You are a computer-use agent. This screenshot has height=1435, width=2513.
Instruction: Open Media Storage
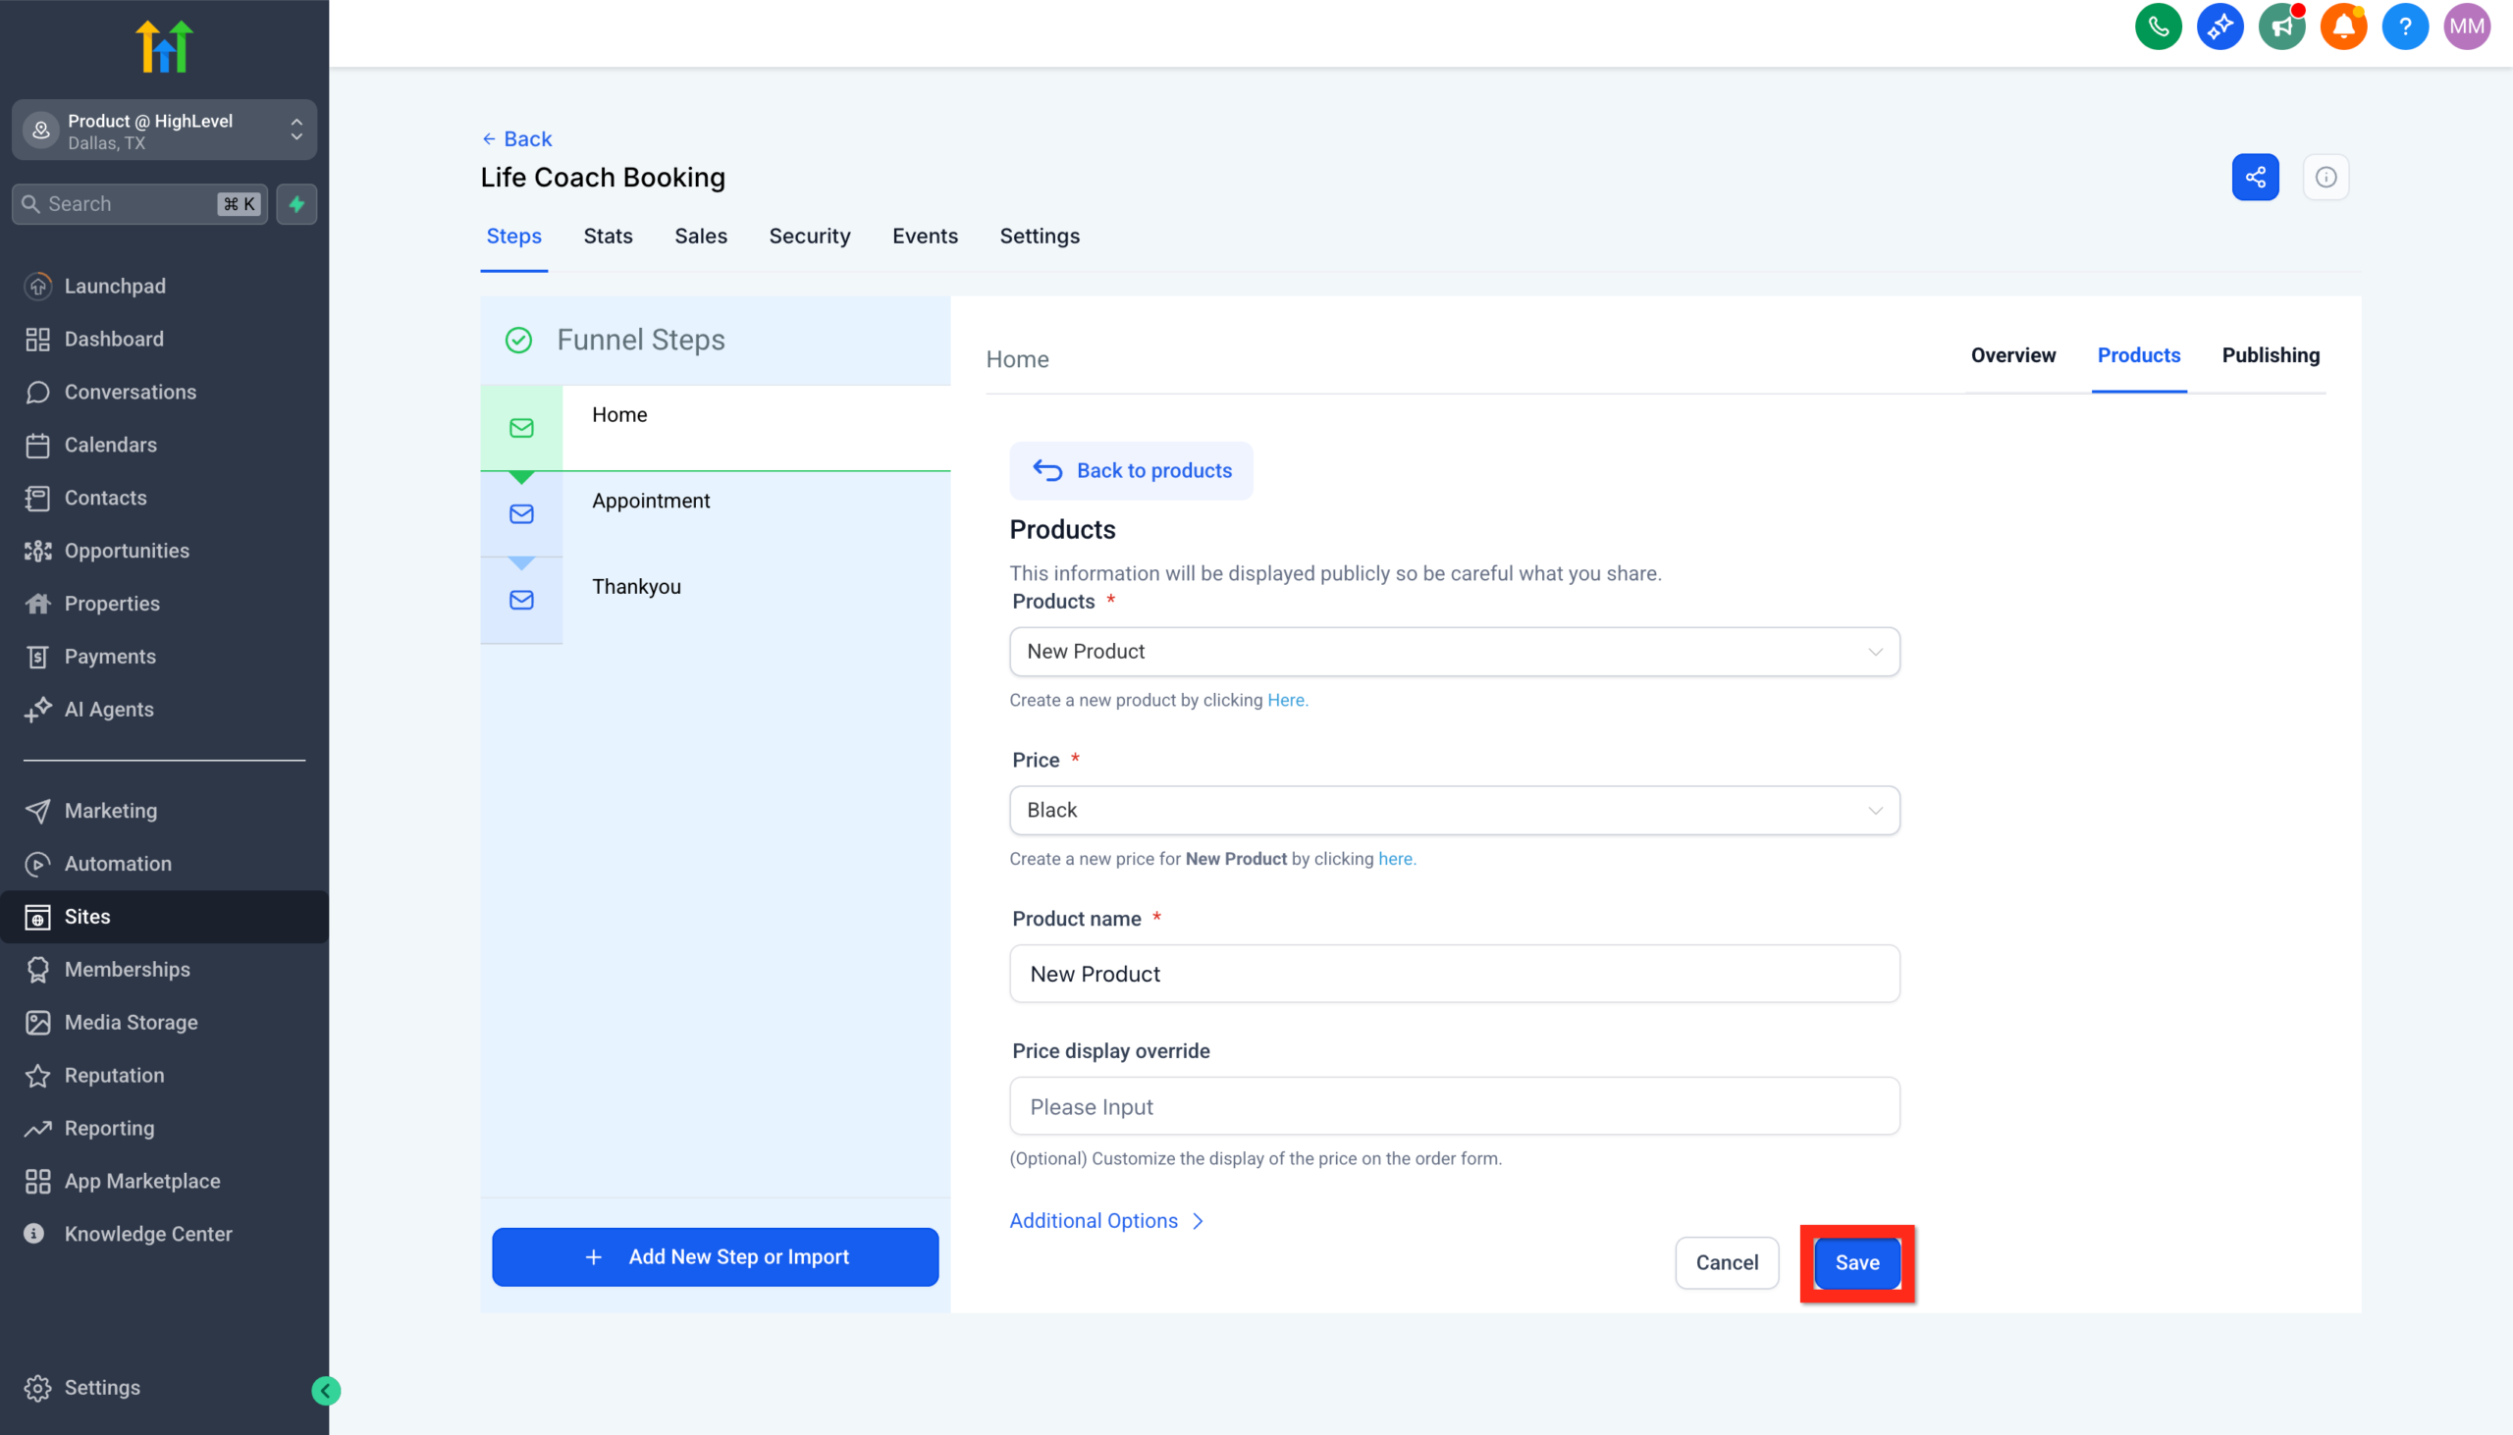[x=132, y=1022]
